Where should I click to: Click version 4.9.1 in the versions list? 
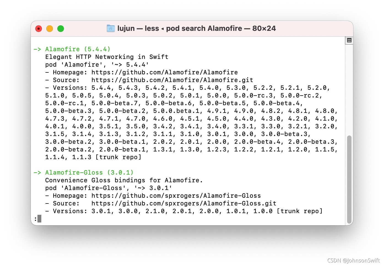point(217,111)
